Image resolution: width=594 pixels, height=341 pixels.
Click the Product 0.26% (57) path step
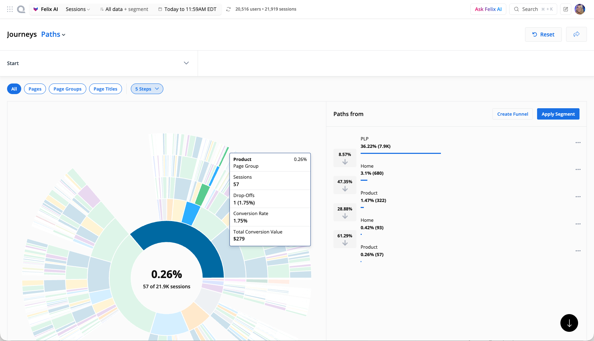click(372, 254)
